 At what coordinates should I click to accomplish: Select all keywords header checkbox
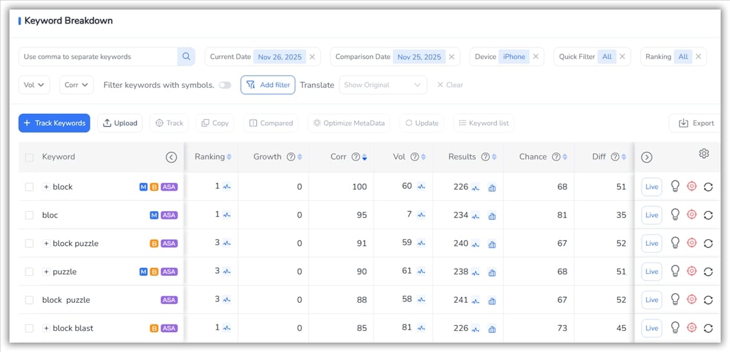click(29, 157)
